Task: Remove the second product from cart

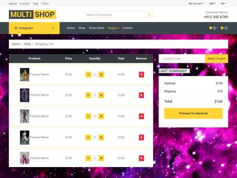Action: tap(141, 95)
